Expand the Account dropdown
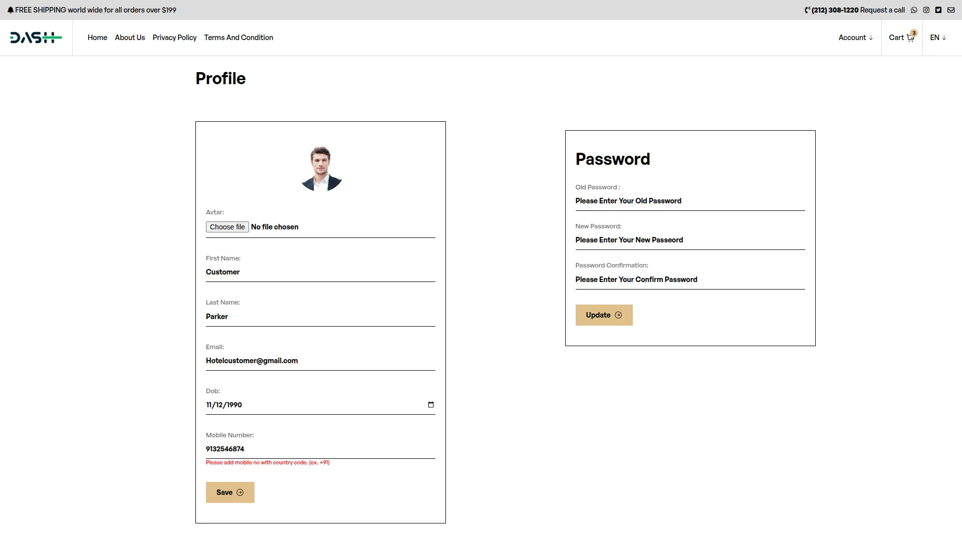 (855, 38)
